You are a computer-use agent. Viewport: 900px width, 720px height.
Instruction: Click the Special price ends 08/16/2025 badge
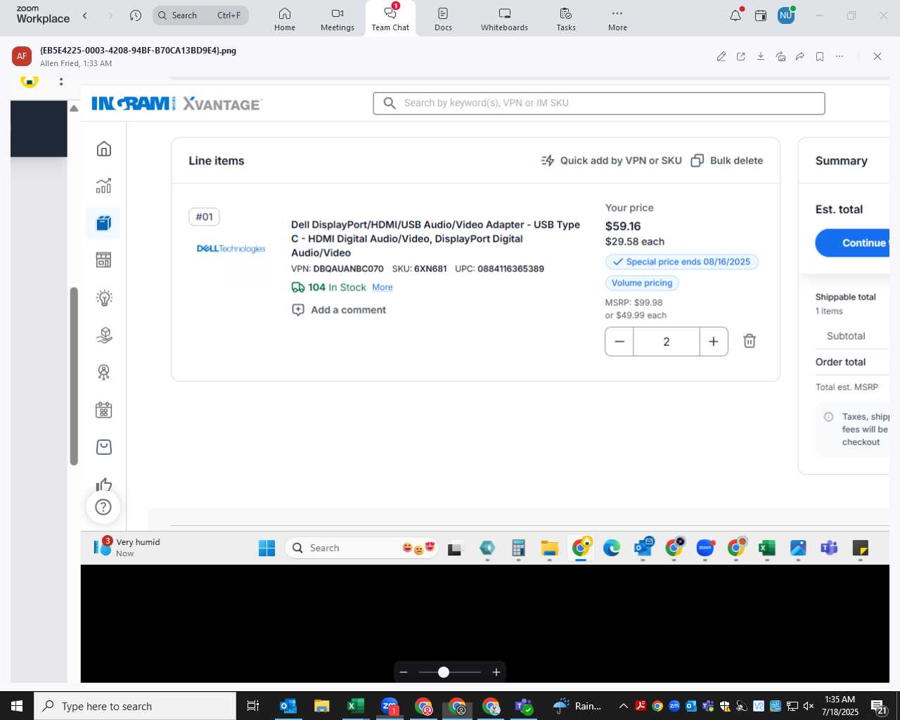click(681, 262)
